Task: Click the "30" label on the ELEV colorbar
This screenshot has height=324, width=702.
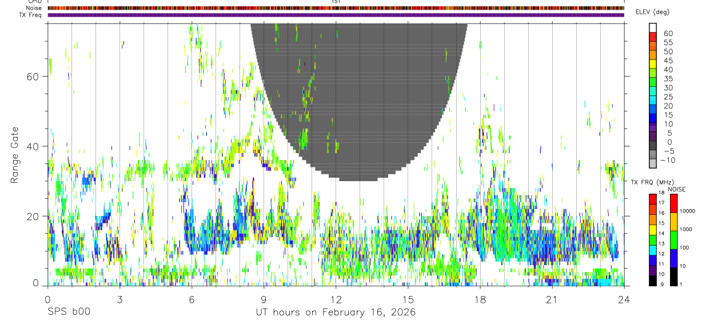Action: click(x=668, y=88)
